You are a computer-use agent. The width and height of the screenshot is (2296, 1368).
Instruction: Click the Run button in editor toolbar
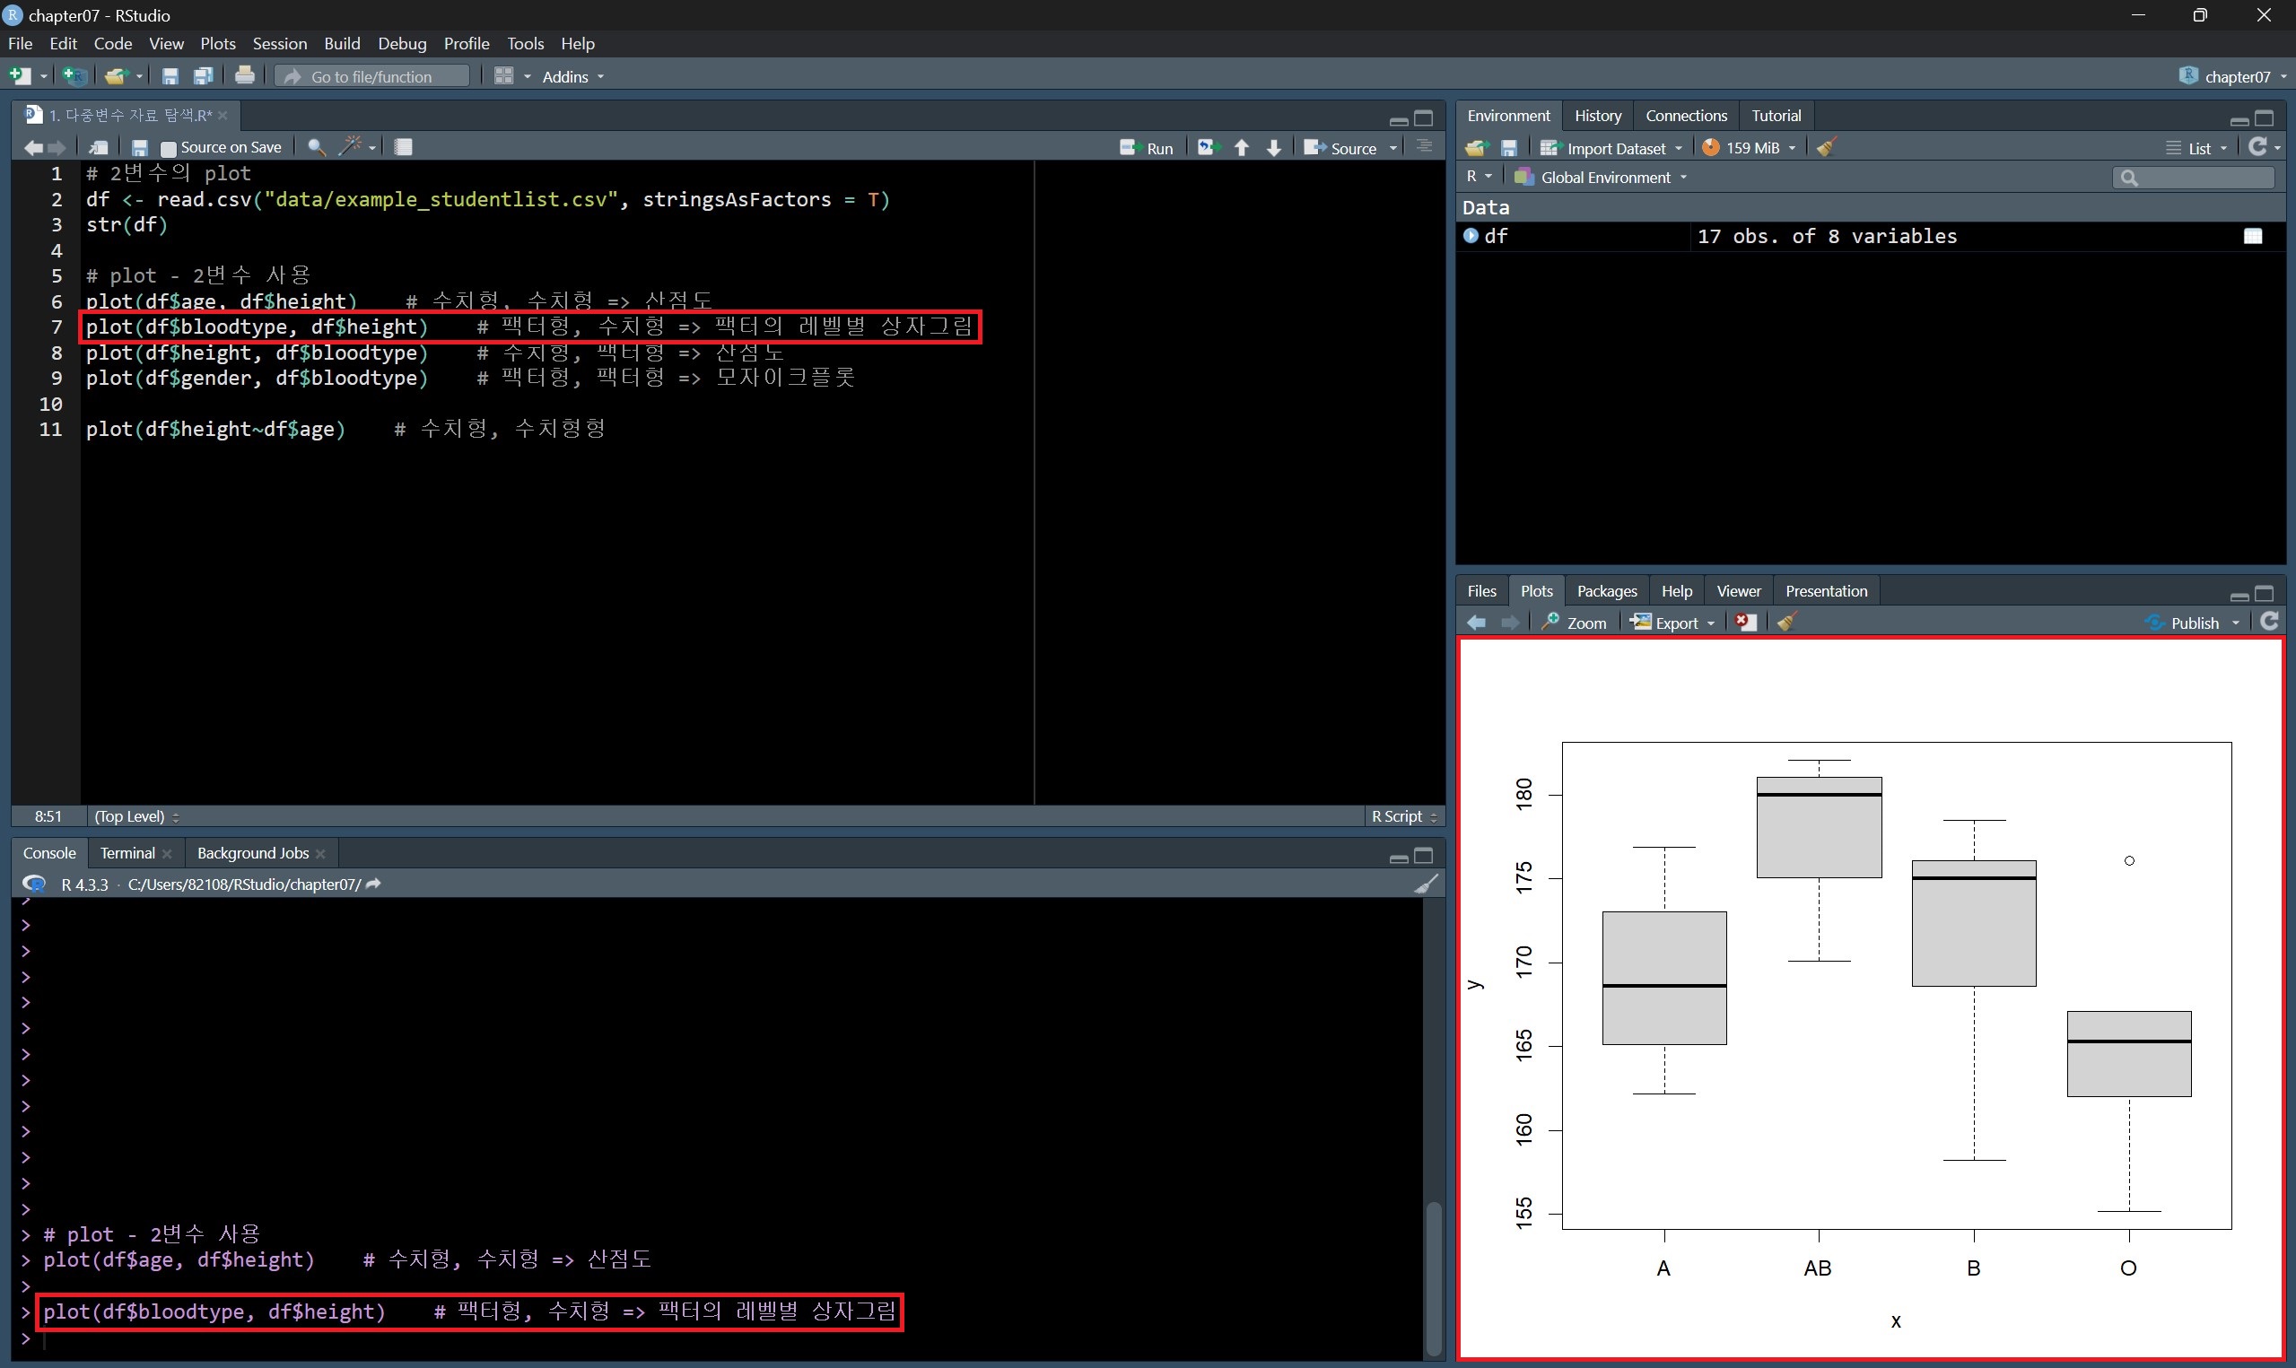[x=1147, y=147]
